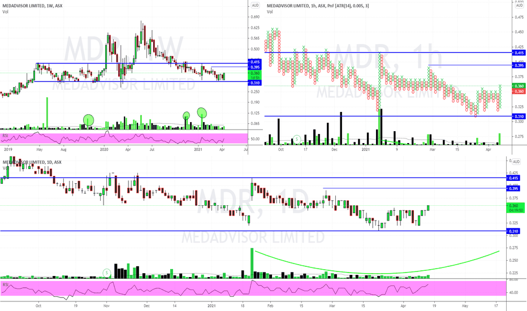527x311 pixels.
Task: Select the RSI indicator label on the weekly chart
Action: click(x=5, y=136)
